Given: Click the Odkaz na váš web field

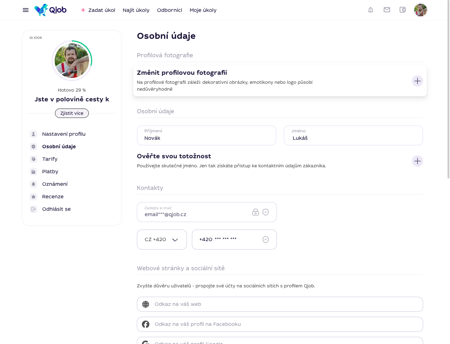Looking at the screenshot, I should [x=280, y=304].
